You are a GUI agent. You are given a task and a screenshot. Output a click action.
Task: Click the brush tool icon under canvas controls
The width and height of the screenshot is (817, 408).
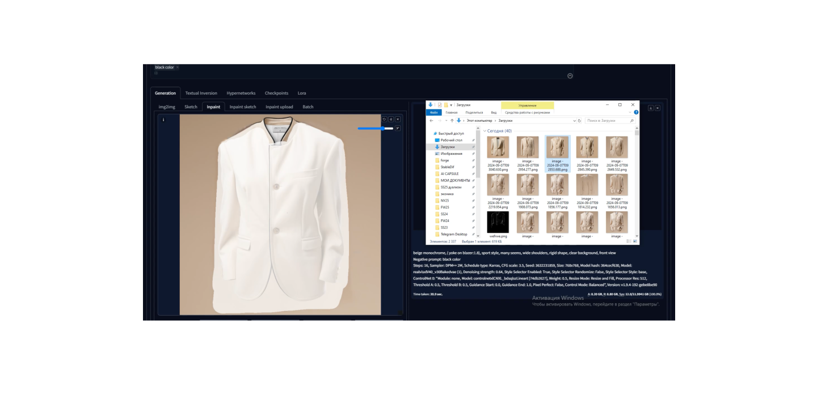[398, 129]
